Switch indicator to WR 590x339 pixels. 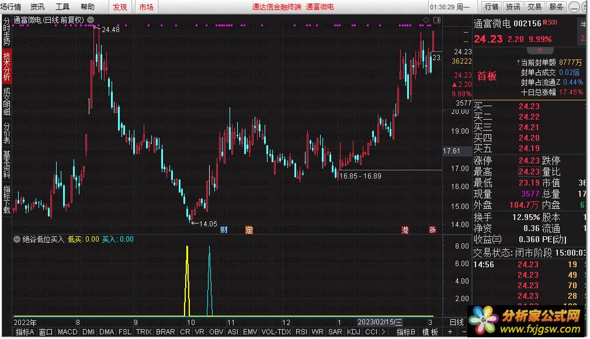coord(318,332)
